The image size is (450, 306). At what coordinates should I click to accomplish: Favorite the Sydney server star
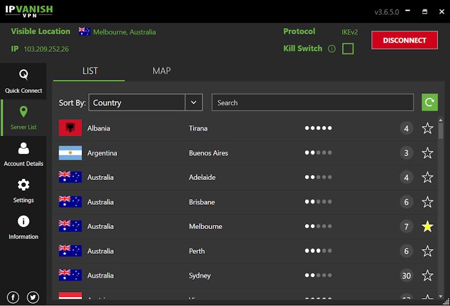point(427,275)
